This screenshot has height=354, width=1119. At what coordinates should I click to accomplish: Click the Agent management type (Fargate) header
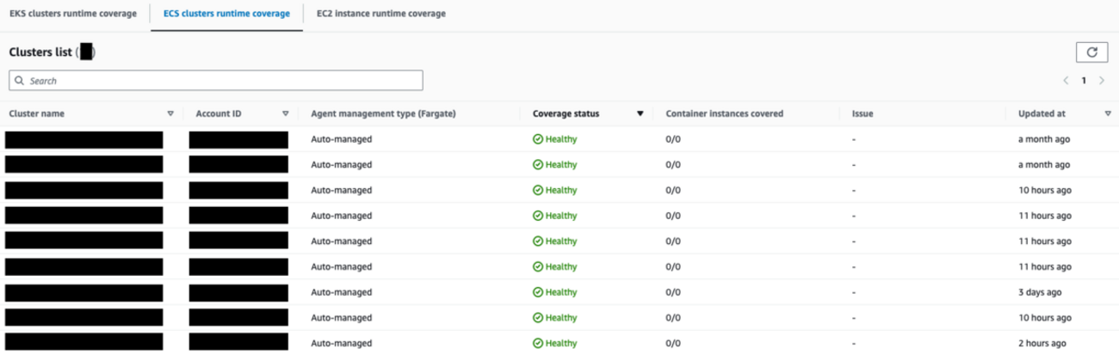pyautogui.click(x=383, y=113)
